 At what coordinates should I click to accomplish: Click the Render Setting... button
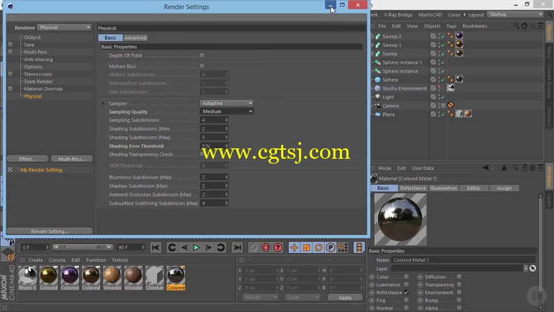pos(49,231)
